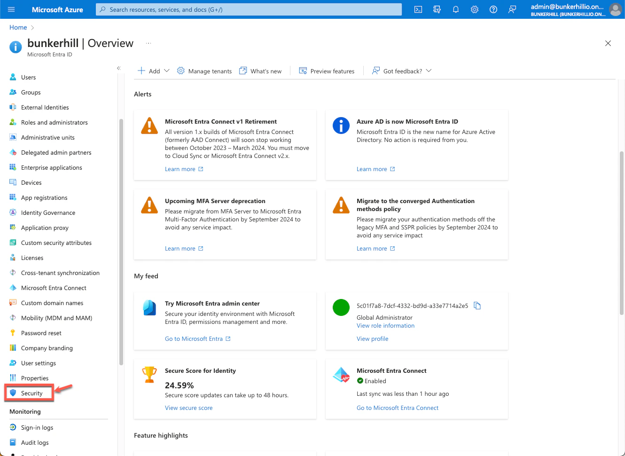
Task: Open Enterprise applications
Action: [52, 167]
